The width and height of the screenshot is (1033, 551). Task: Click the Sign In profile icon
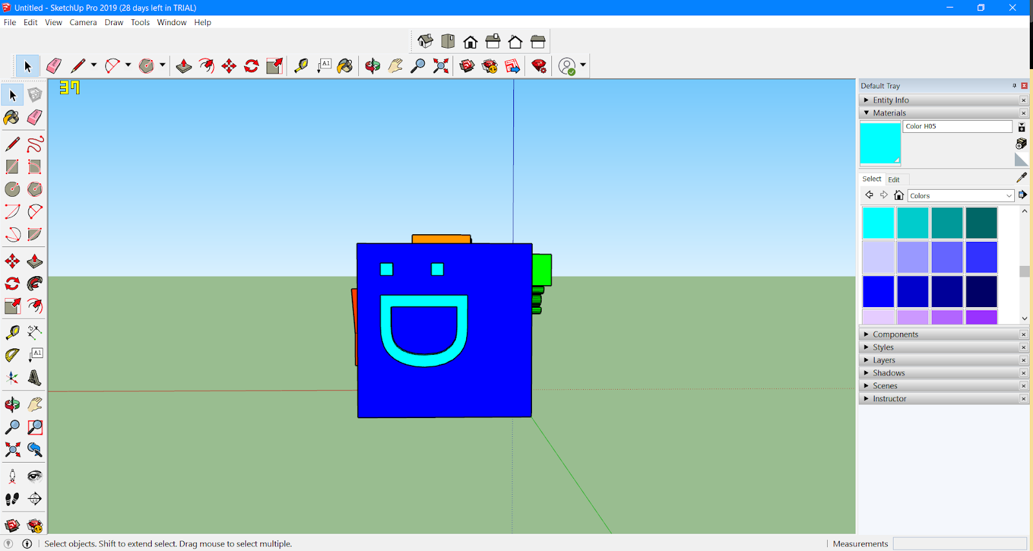567,66
